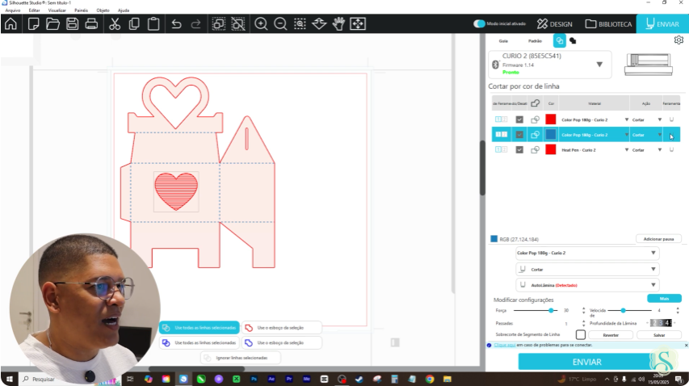Screen dimensions: 689x386
Task: Switch to the DESIGN tab
Action: point(555,23)
